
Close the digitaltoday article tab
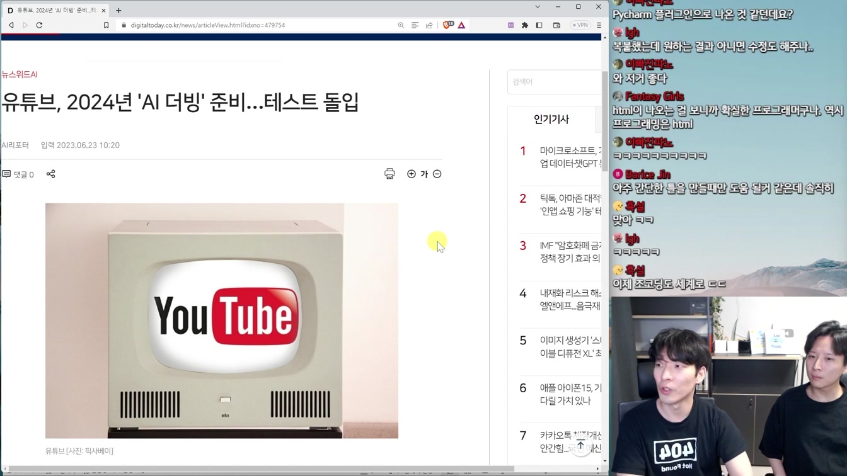[x=104, y=10]
